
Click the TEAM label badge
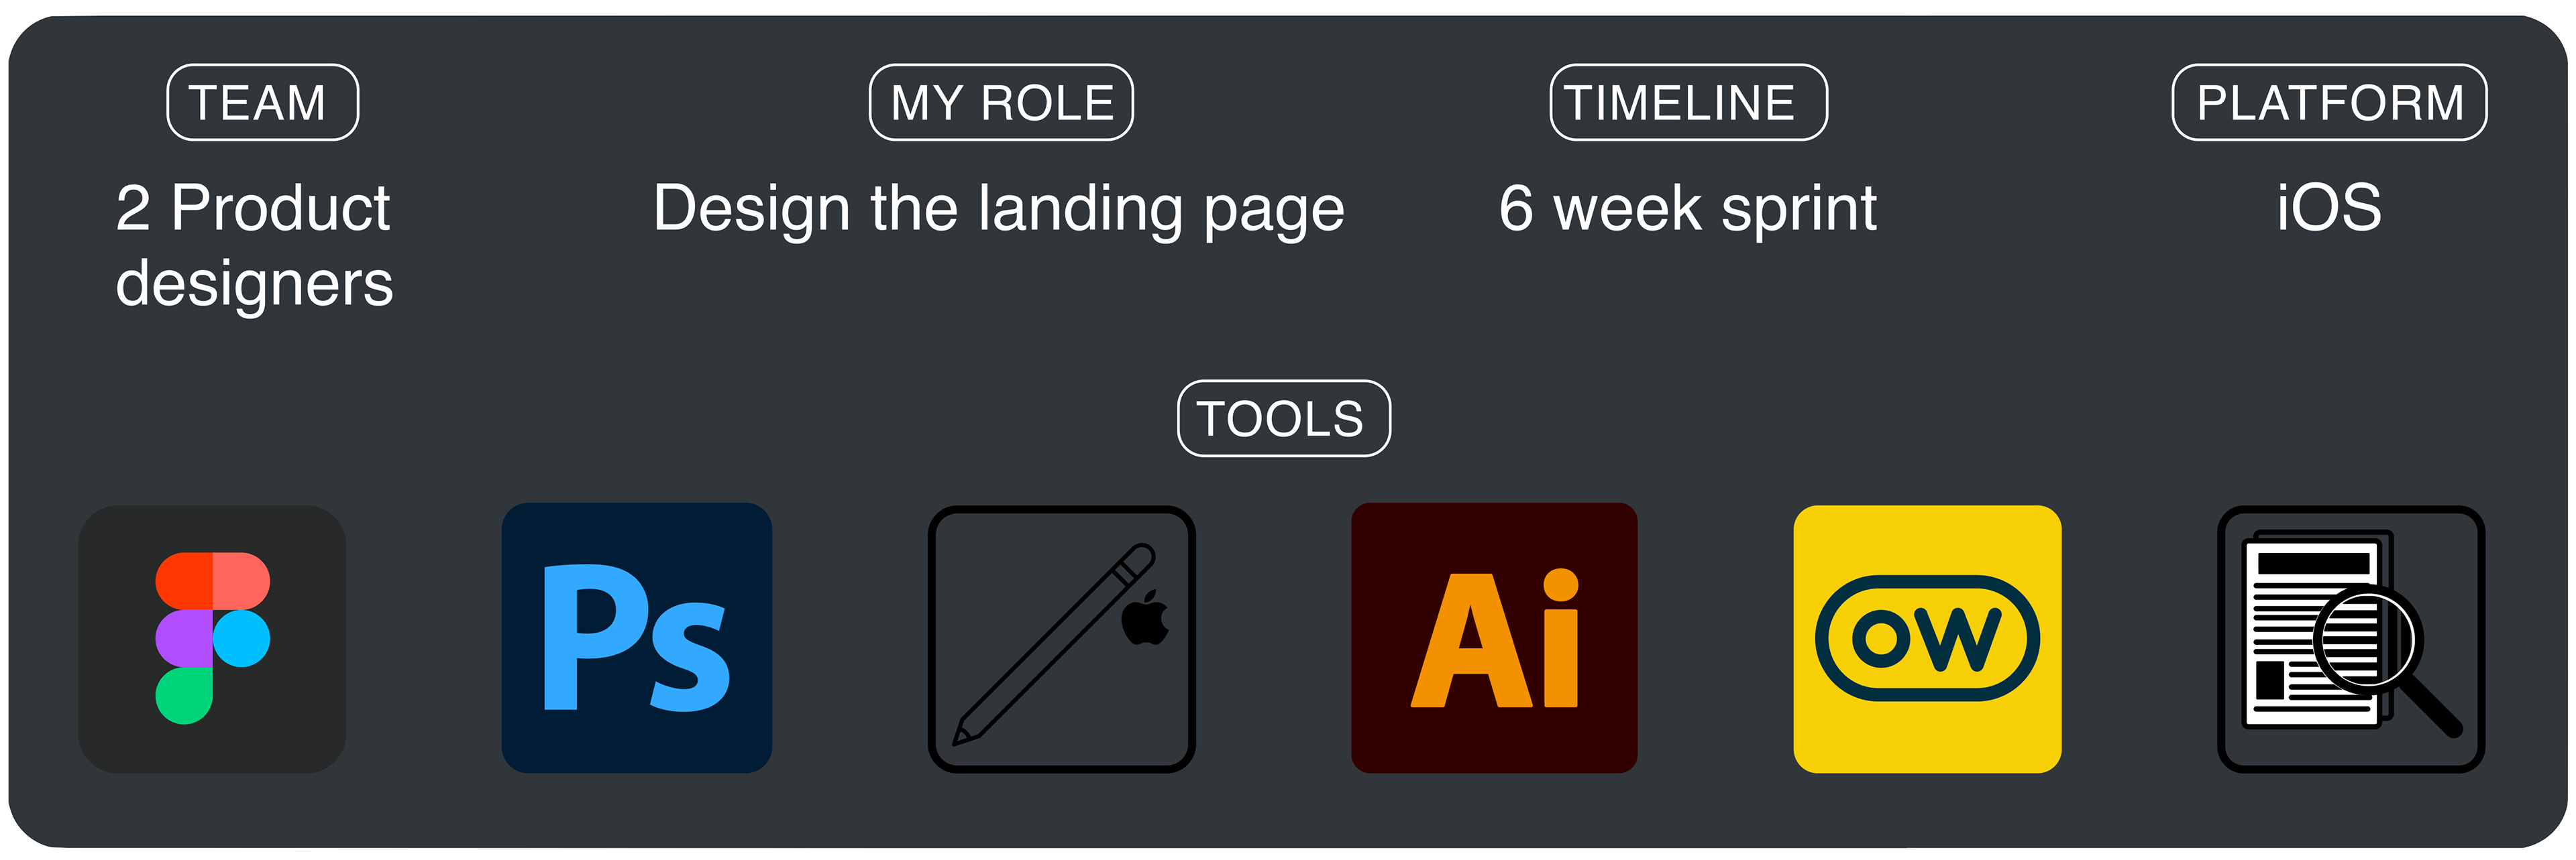(x=262, y=103)
